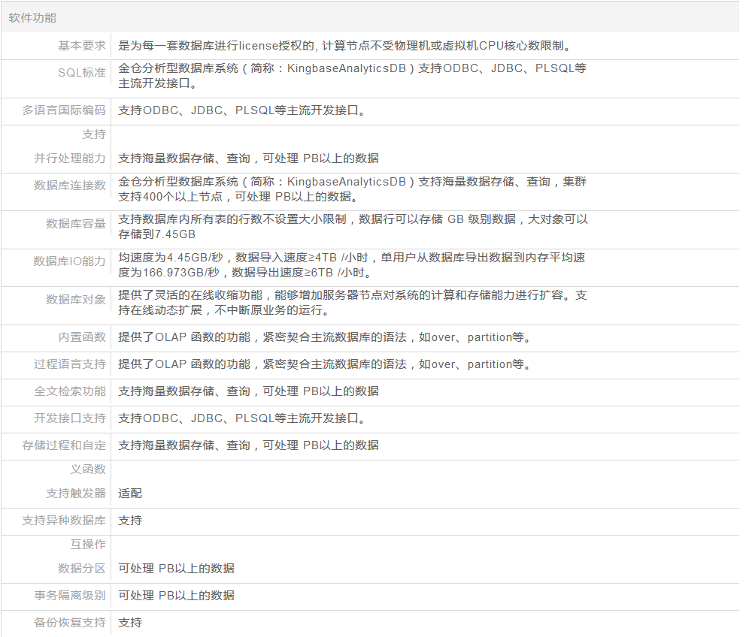746x637 pixels.
Task: Click the 支持 value beside 支持异种数据库
Action: (x=130, y=521)
